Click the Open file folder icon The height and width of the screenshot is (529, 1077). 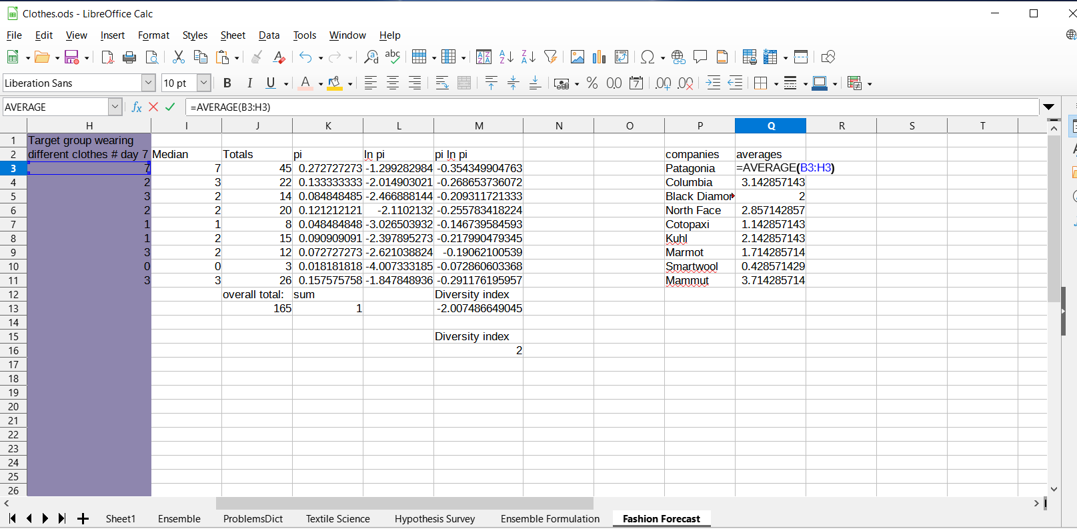point(42,57)
